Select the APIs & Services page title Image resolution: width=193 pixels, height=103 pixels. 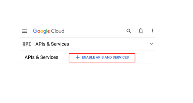[x=41, y=57]
